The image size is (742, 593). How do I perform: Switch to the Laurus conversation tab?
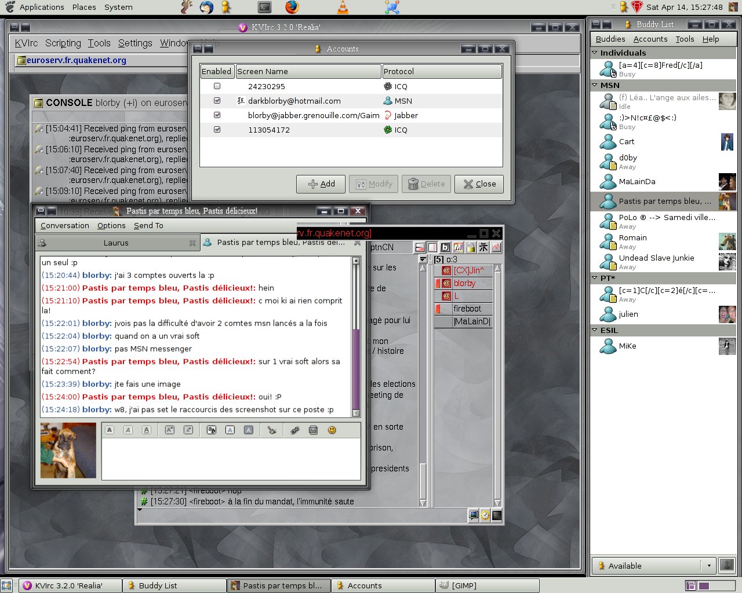[x=116, y=243]
